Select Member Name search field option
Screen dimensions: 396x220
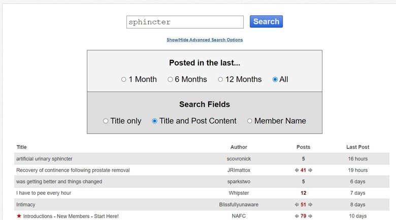(250, 121)
